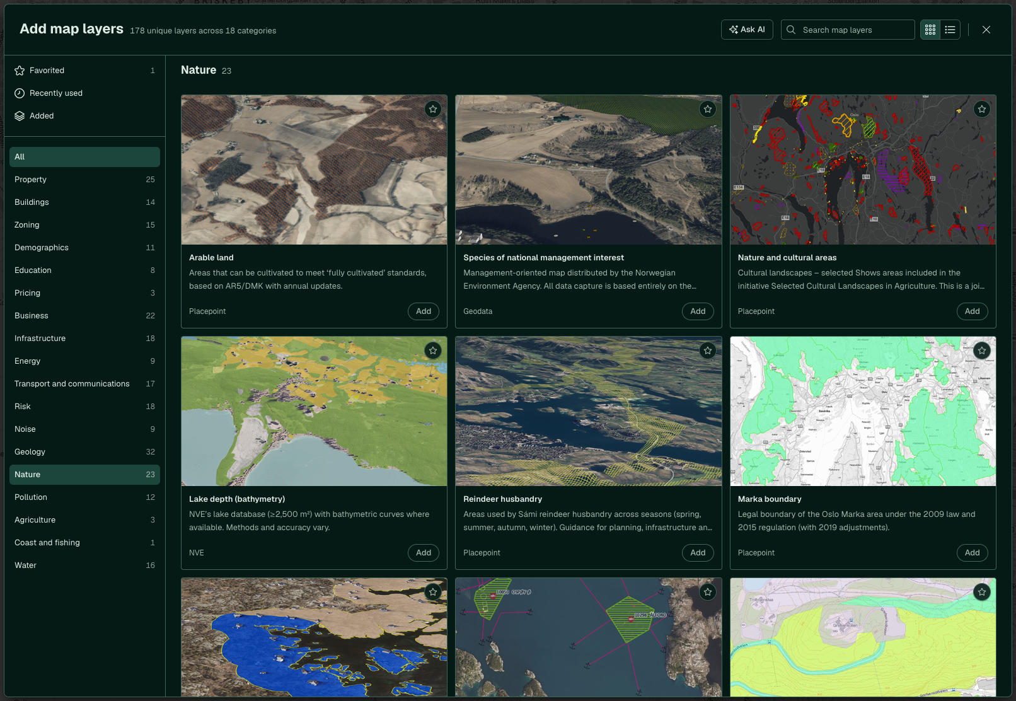Click the search magnifier icon
Image resolution: width=1016 pixels, height=701 pixels.
click(791, 30)
